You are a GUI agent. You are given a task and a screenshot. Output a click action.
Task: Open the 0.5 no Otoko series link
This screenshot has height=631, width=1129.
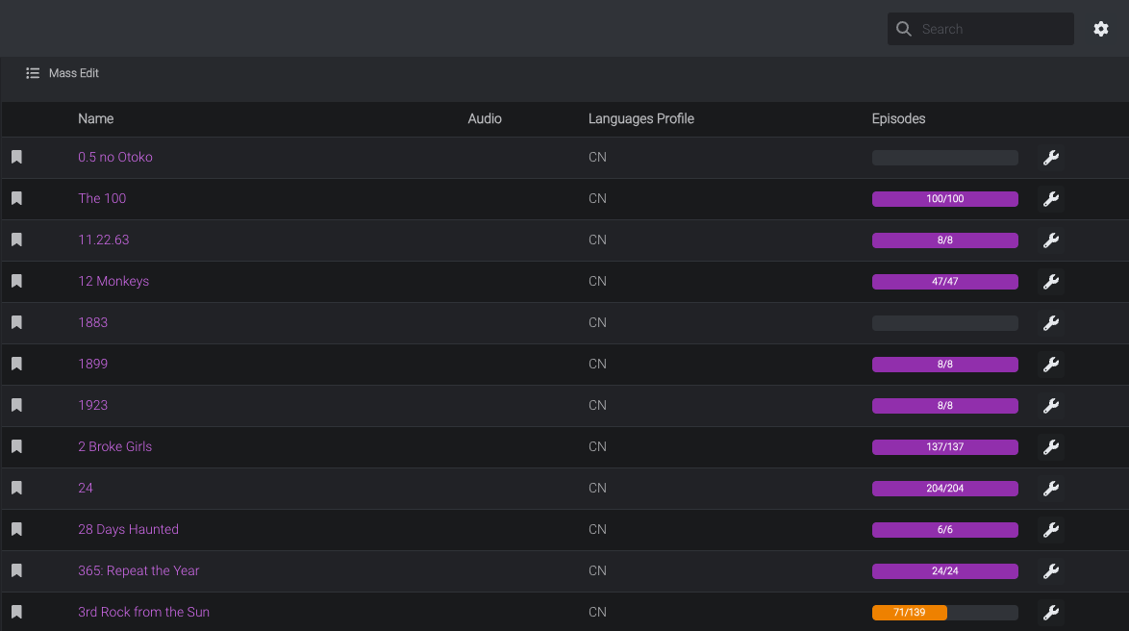click(115, 157)
